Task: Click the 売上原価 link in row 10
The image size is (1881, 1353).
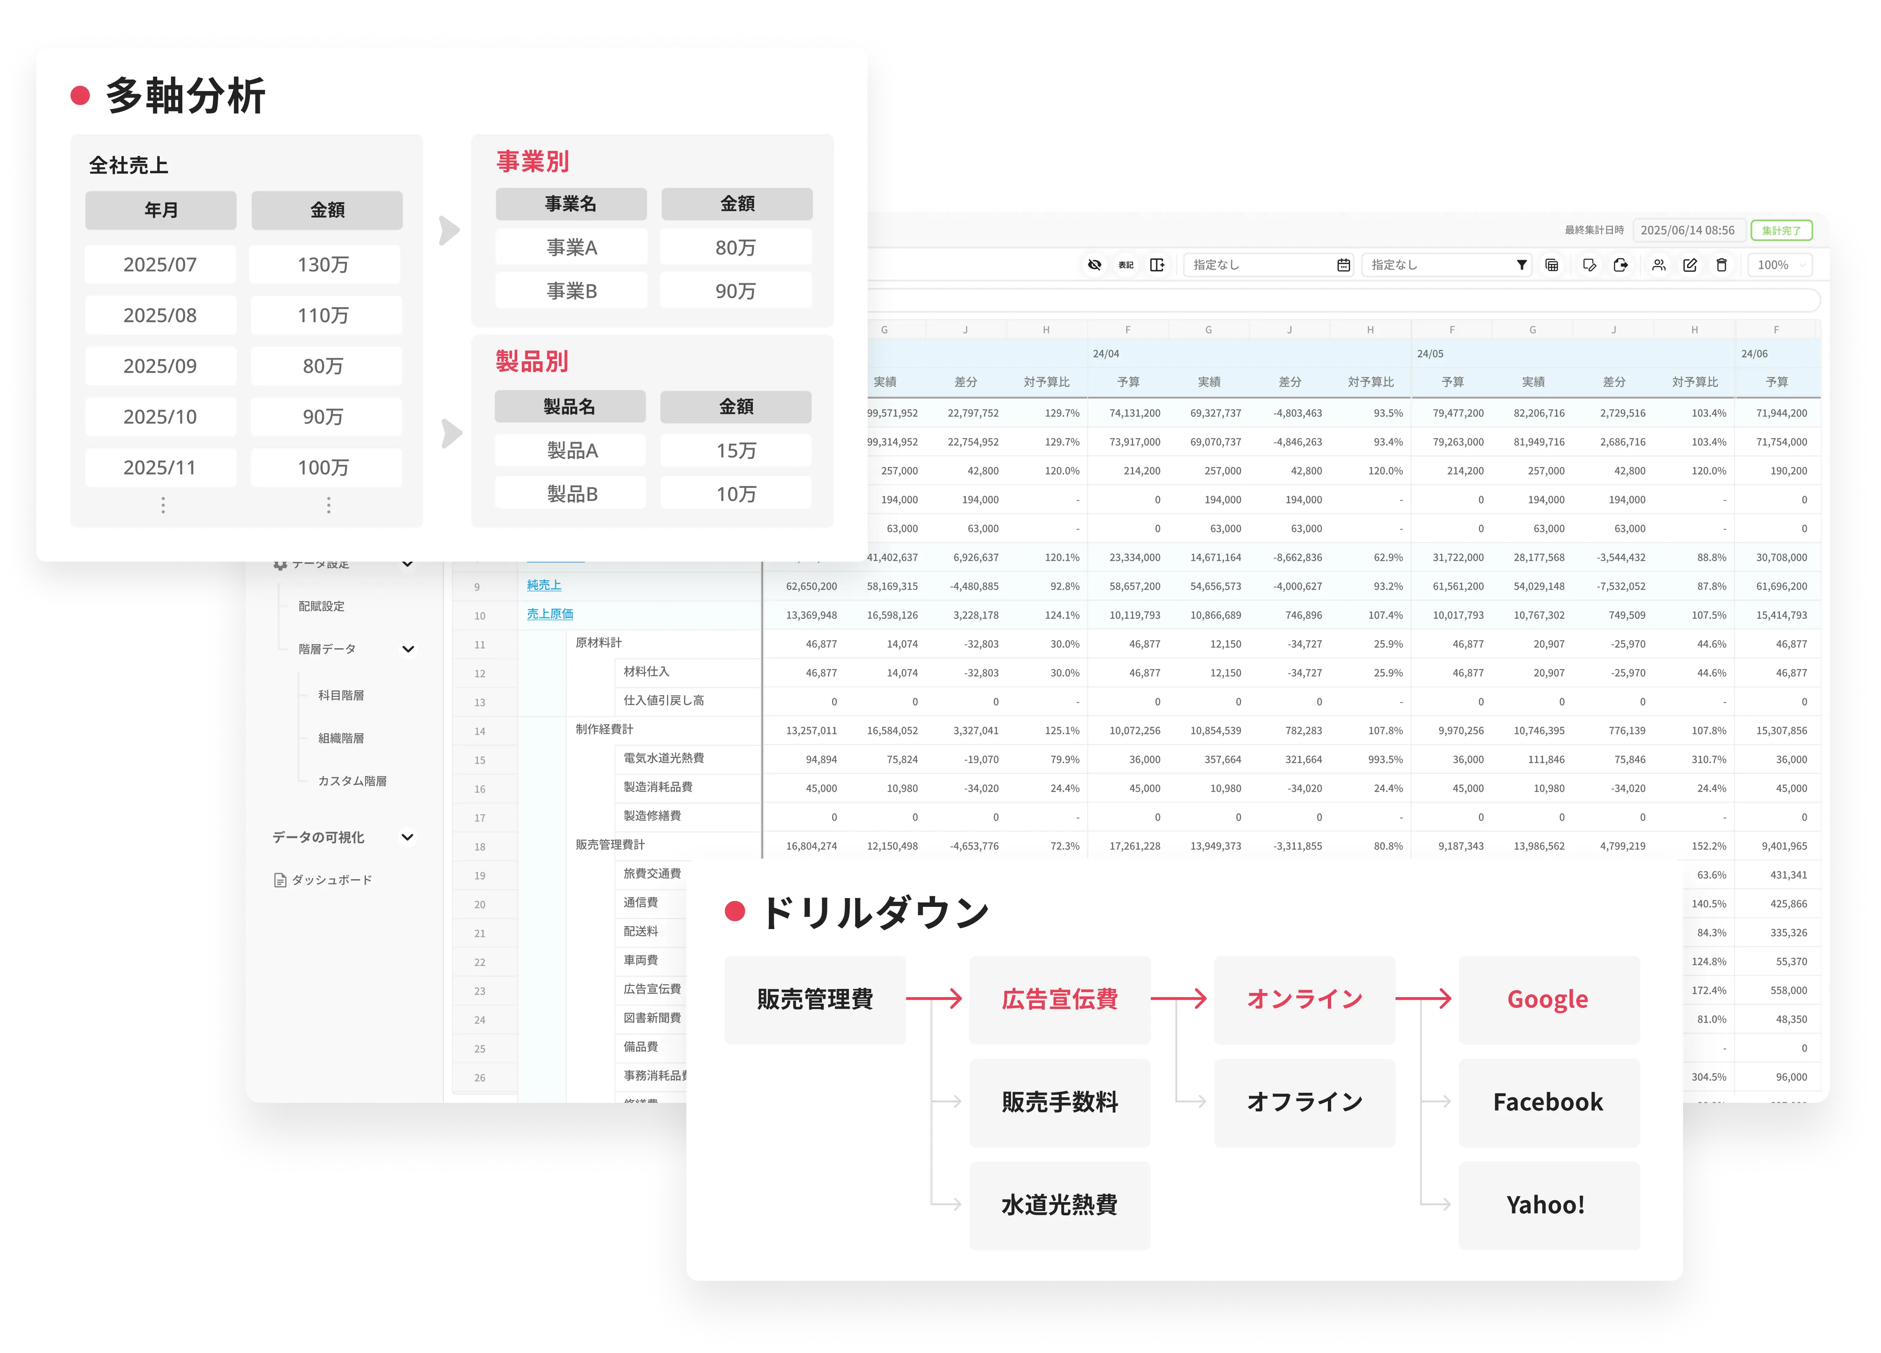Action: (x=552, y=614)
